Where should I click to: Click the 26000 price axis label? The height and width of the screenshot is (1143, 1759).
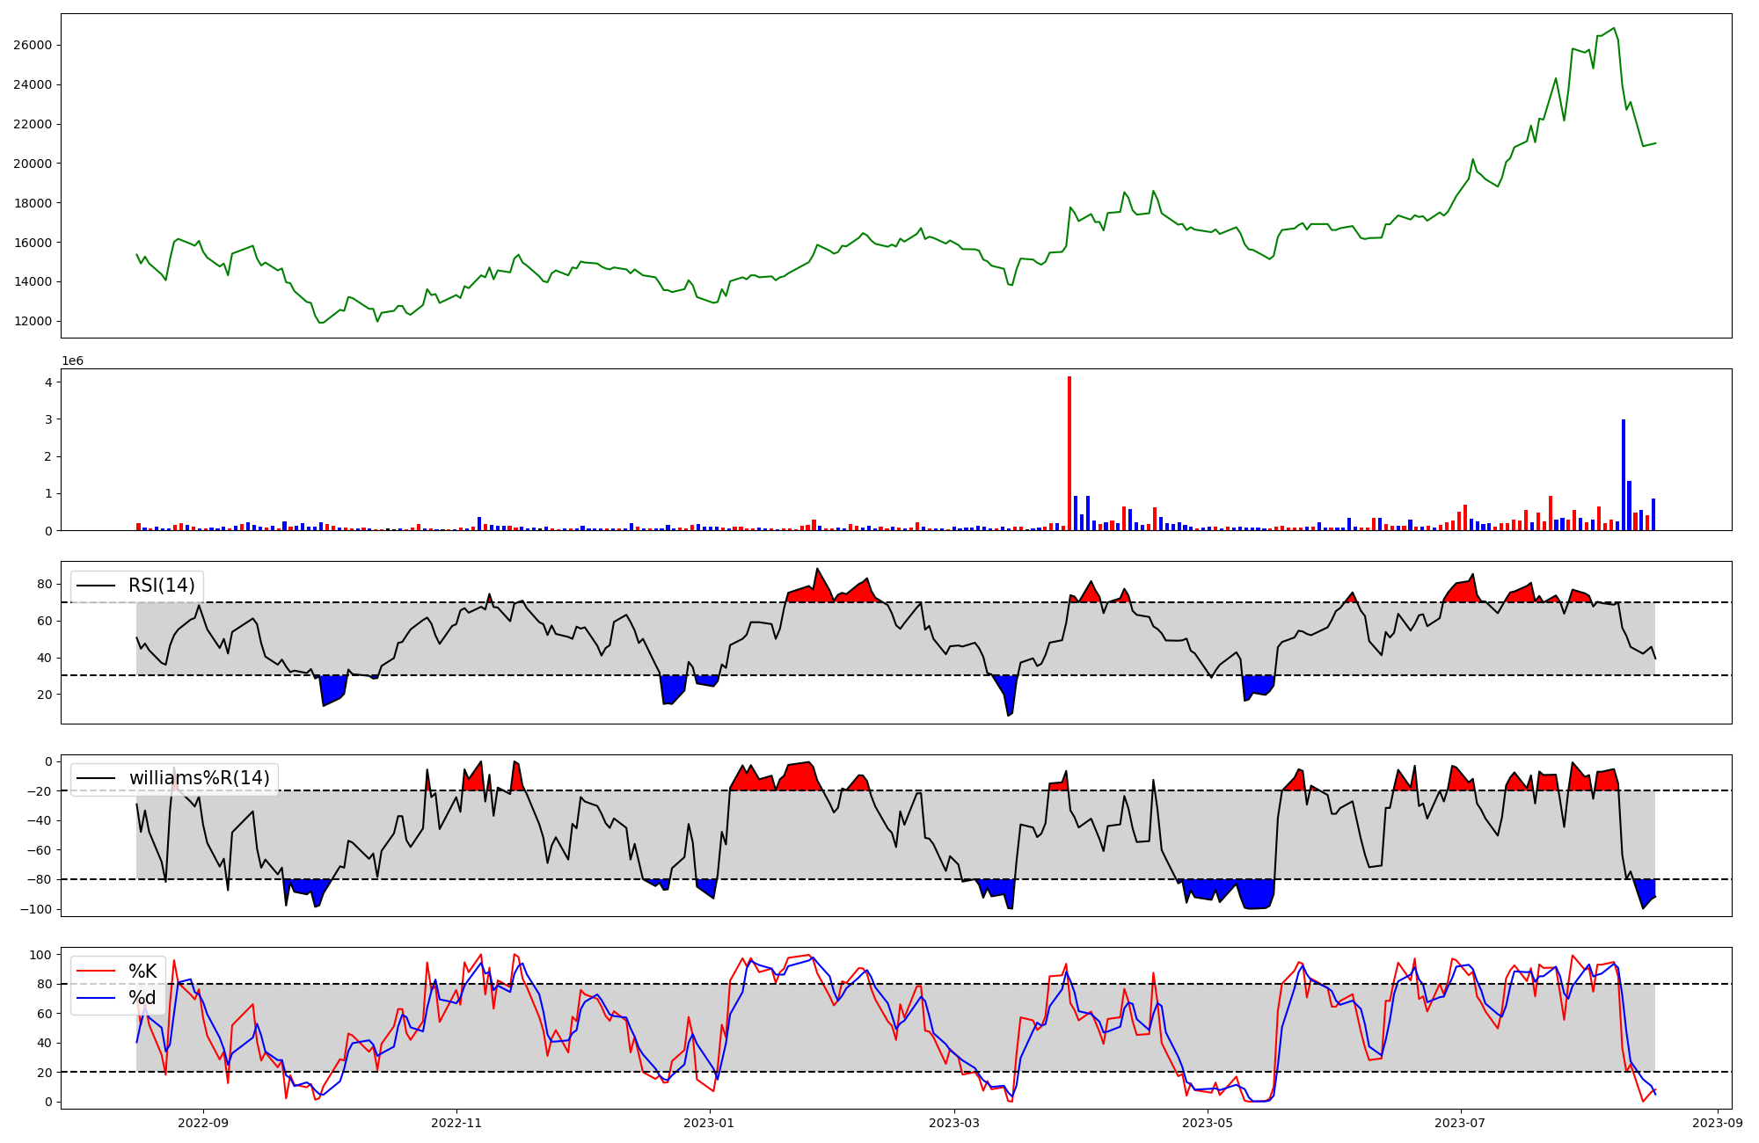(x=33, y=46)
